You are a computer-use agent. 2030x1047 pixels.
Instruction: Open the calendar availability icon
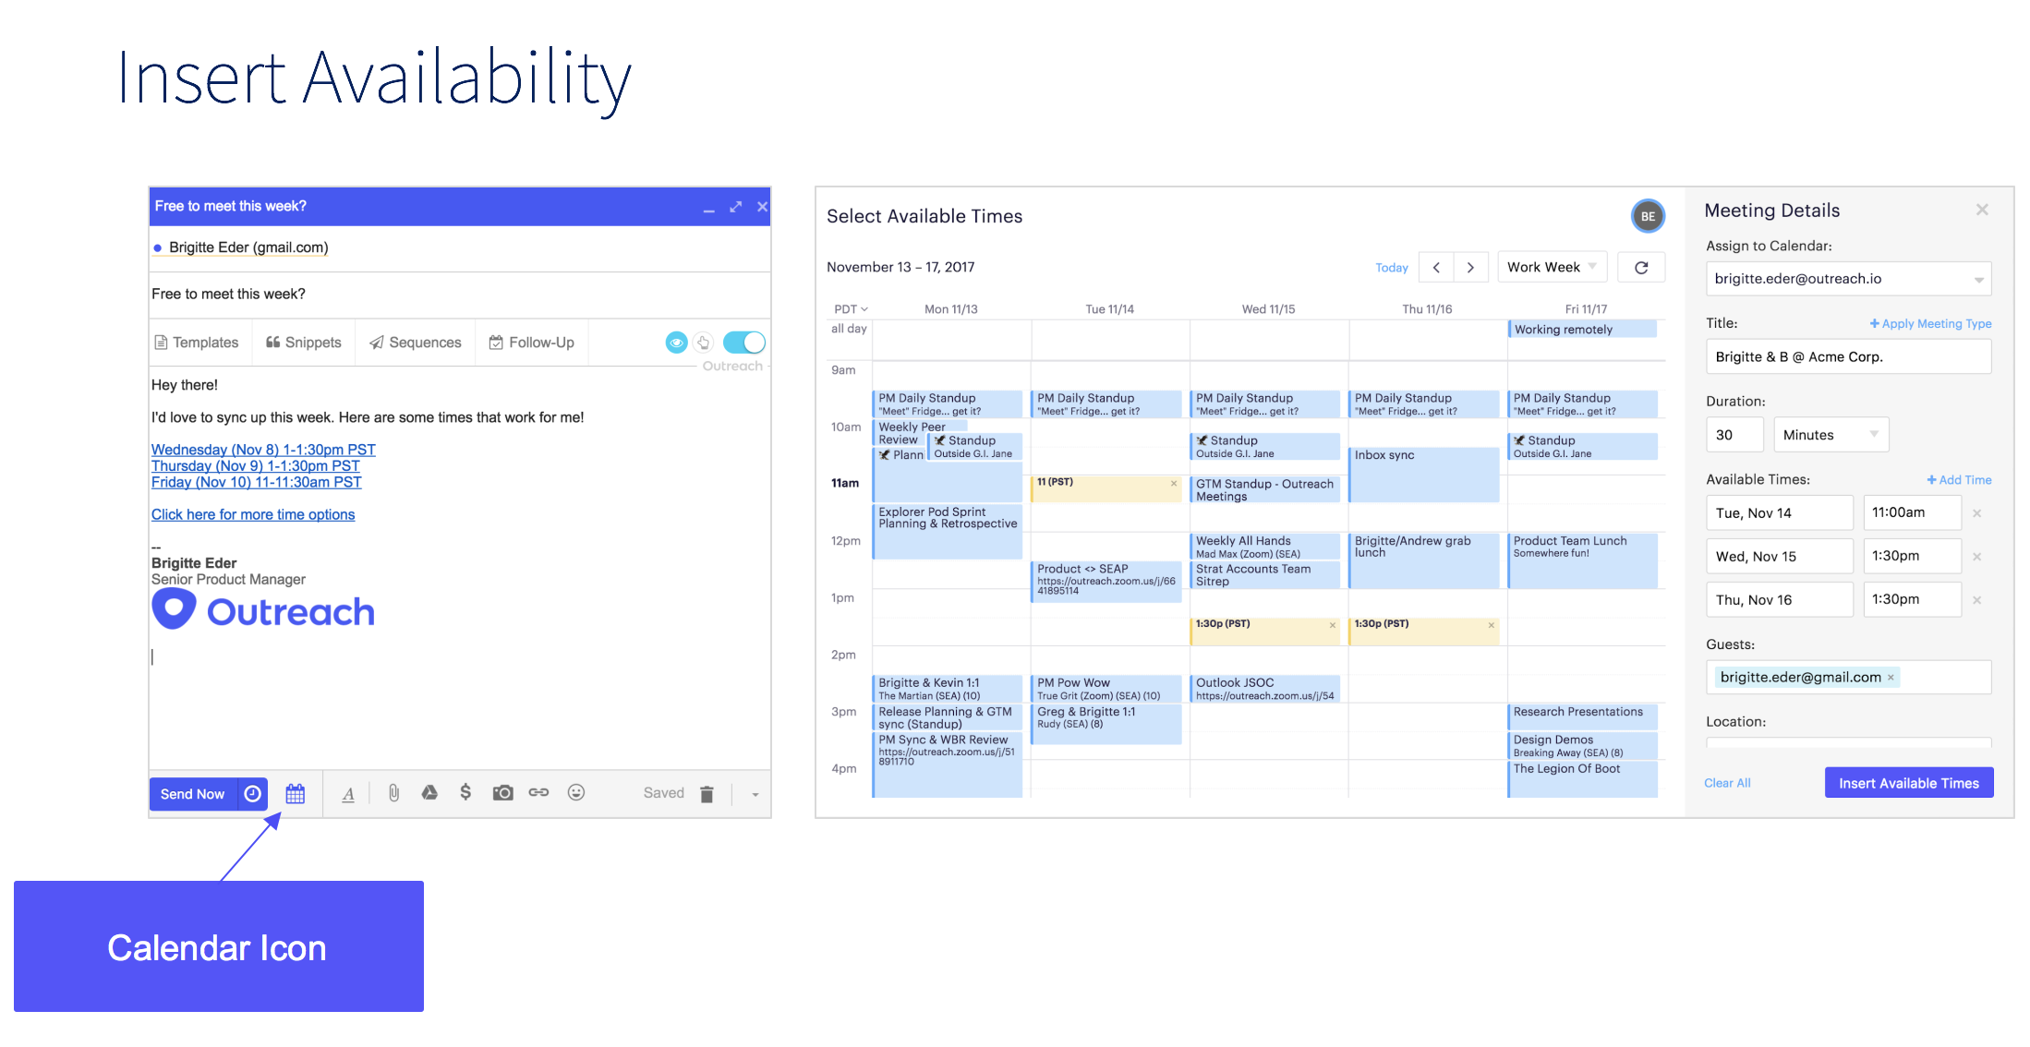(x=295, y=793)
